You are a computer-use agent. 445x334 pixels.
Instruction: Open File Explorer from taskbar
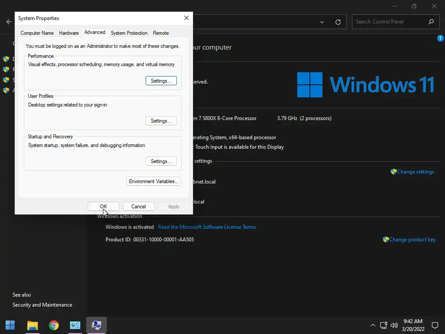pyautogui.click(x=32, y=325)
